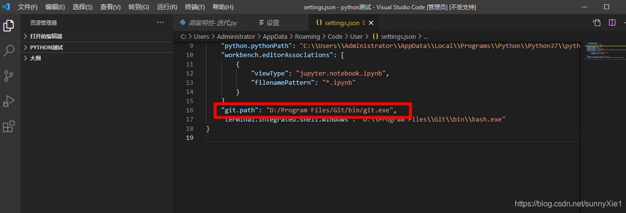Minimize the VS Code window
Screen dimensions: 626x213
[584, 7]
